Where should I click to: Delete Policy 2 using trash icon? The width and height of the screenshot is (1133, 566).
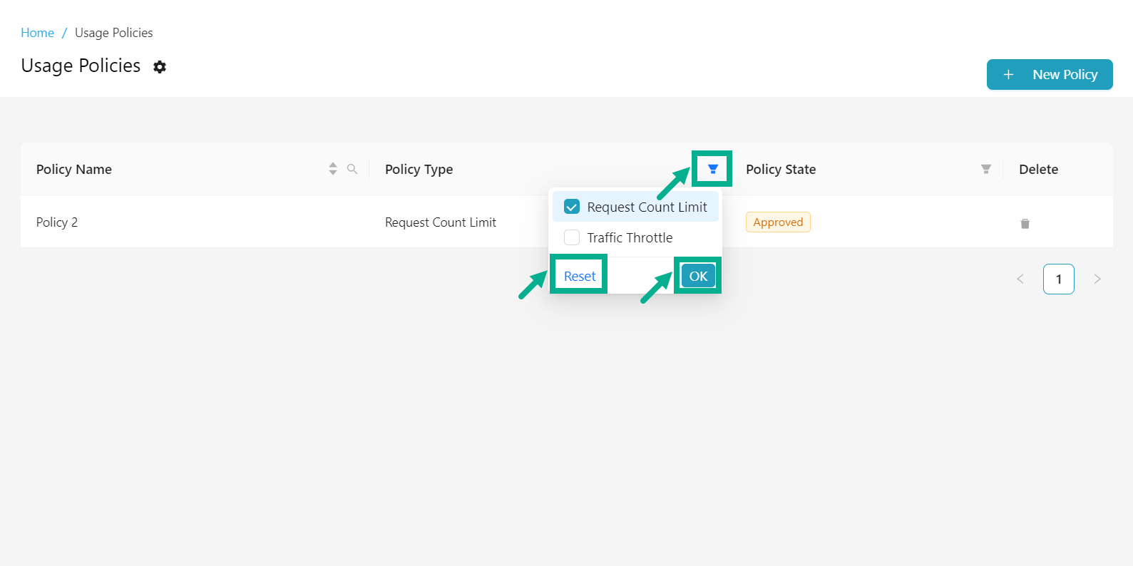[x=1025, y=223]
